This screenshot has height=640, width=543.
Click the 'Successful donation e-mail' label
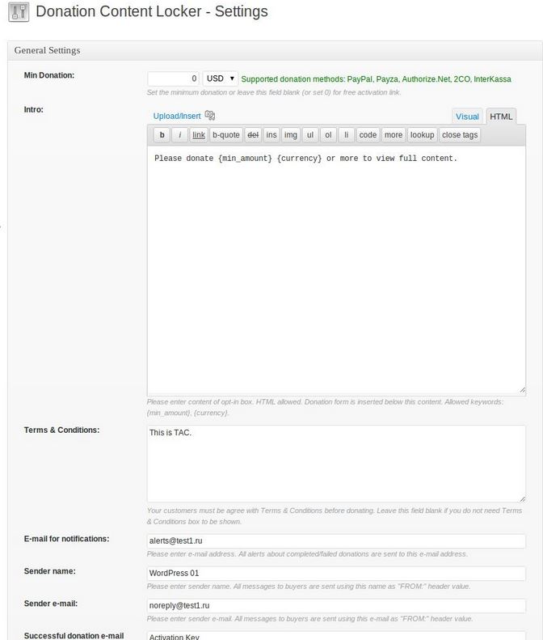(74, 635)
